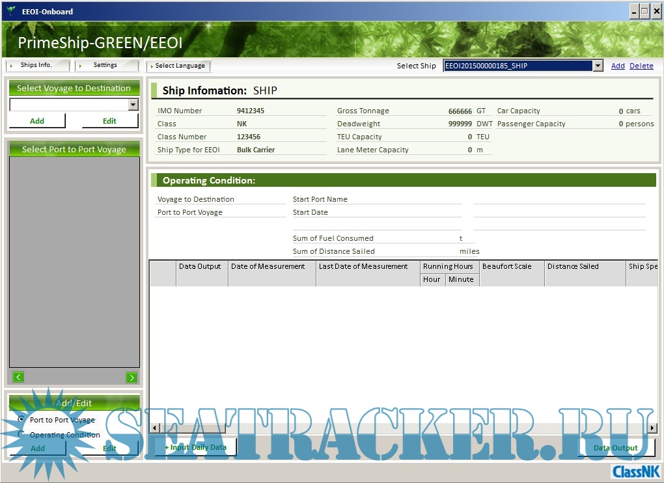Viewport: 664px width, 483px height.
Task: Click the green right arrow in voyage list
Action: coord(131,377)
